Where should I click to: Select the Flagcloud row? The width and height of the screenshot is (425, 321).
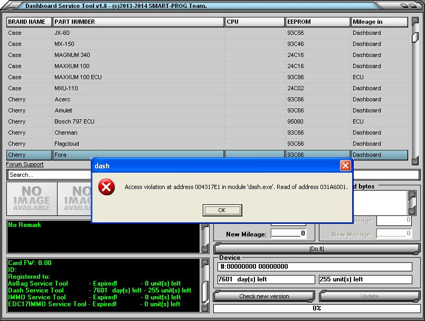[207, 144]
